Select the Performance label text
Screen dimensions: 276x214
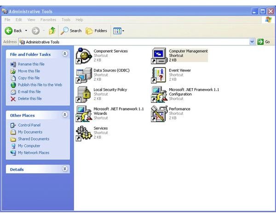click(179, 109)
